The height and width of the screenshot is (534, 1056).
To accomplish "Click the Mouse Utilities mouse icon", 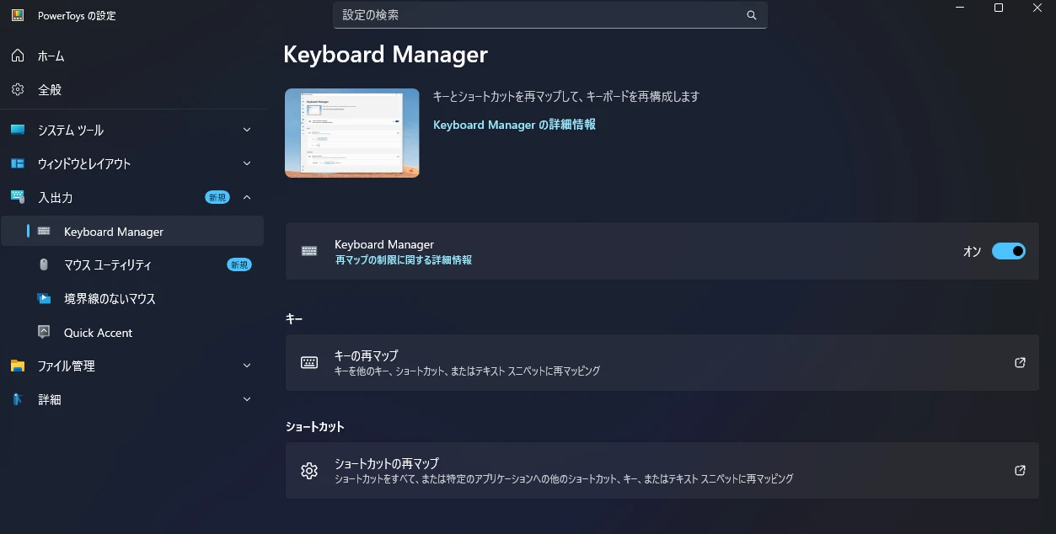I will 44,264.
